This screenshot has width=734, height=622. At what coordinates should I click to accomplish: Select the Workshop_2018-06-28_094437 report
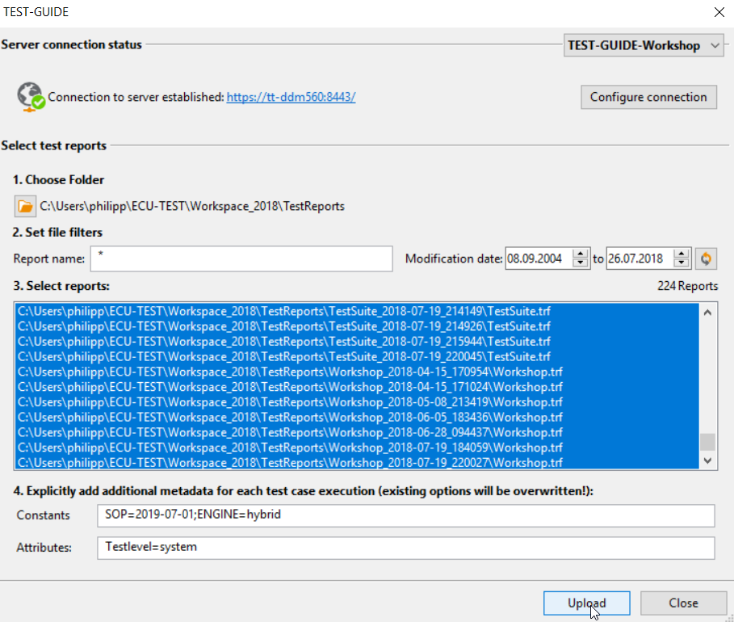[x=290, y=432]
